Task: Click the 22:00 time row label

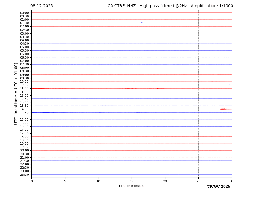Action: click(24, 164)
